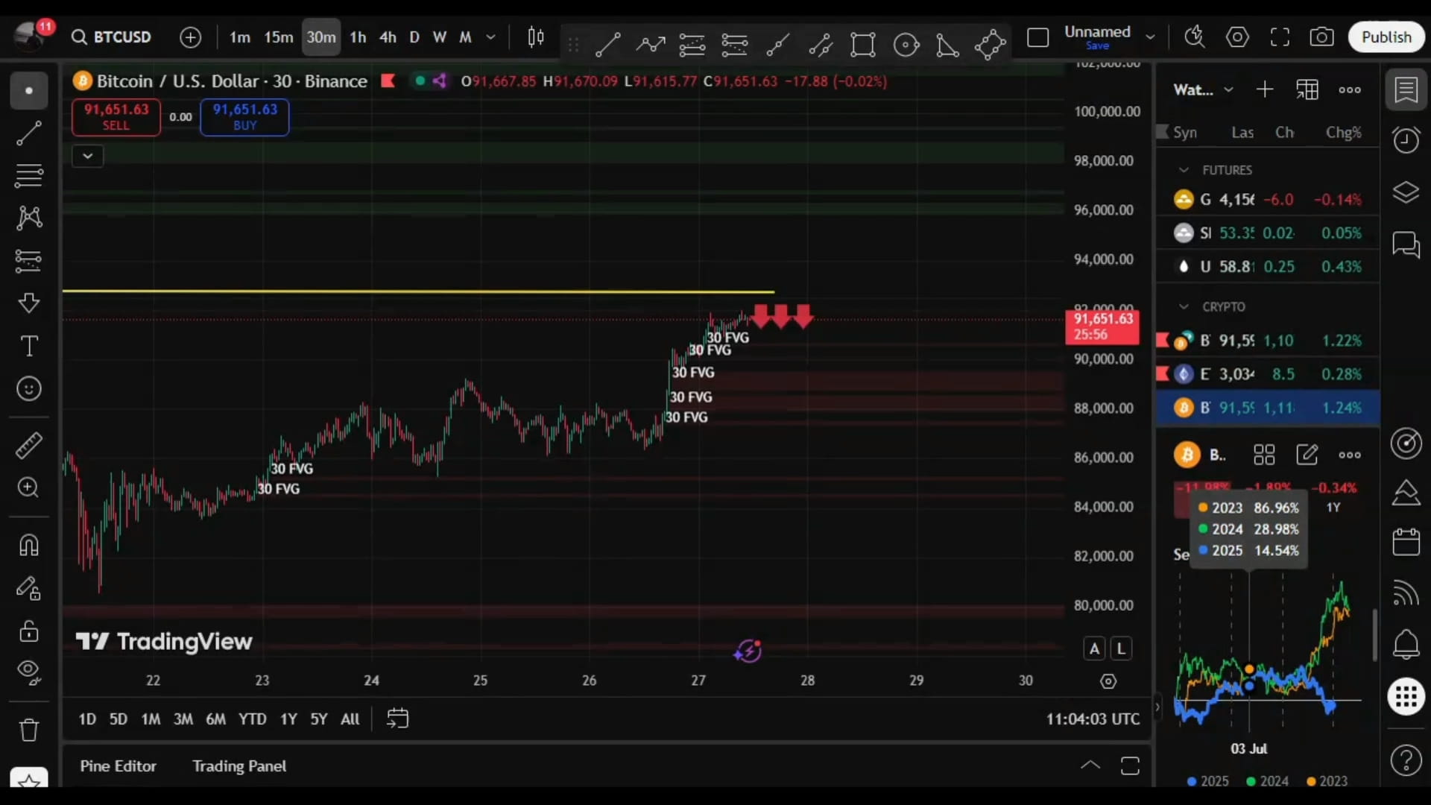The height and width of the screenshot is (805, 1431).
Task: Delete drawings with trash icon
Action: tap(29, 730)
